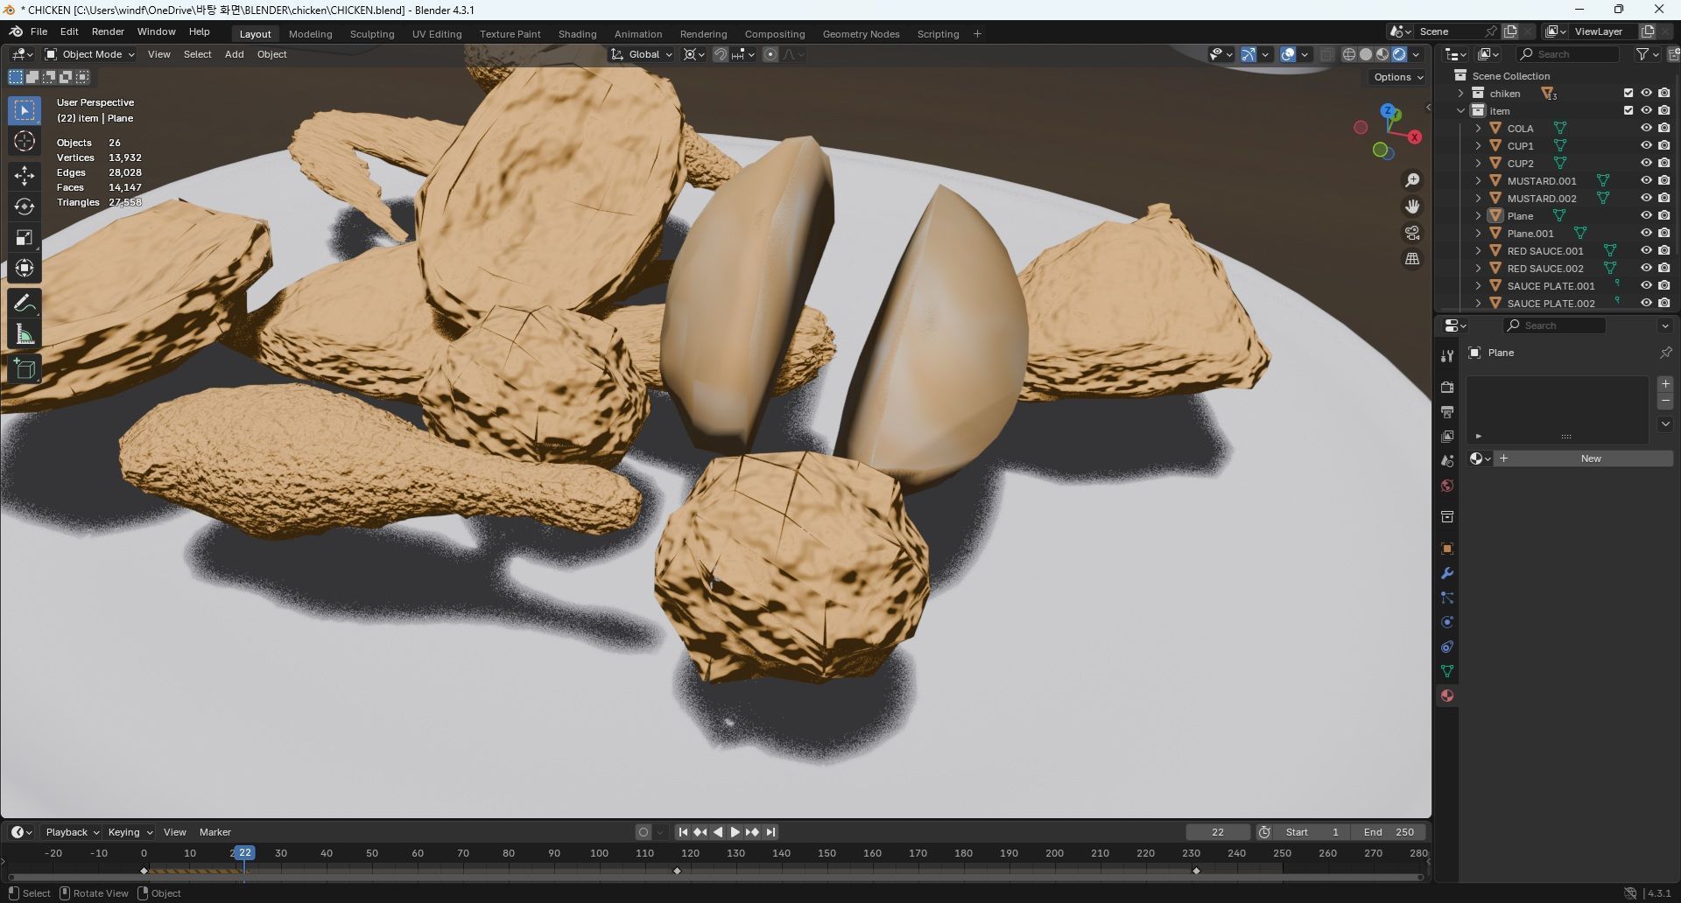Viewport: 1681px width, 903px height.
Task: Expand the COLA object row
Action: click(1478, 128)
